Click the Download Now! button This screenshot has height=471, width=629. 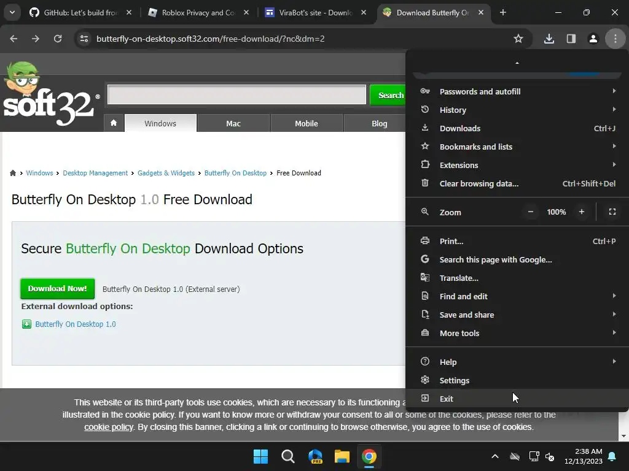(57, 289)
